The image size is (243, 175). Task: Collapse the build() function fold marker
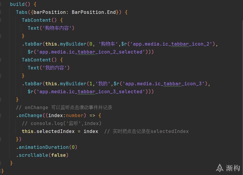1,4
